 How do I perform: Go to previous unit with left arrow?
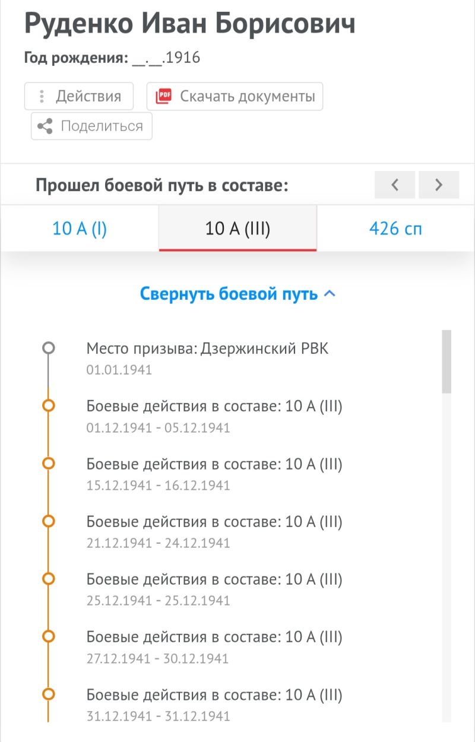(395, 185)
